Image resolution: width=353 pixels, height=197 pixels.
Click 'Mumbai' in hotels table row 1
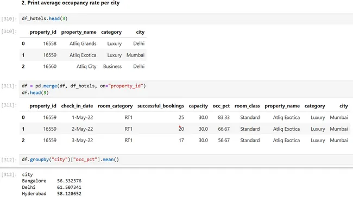(x=135, y=55)
